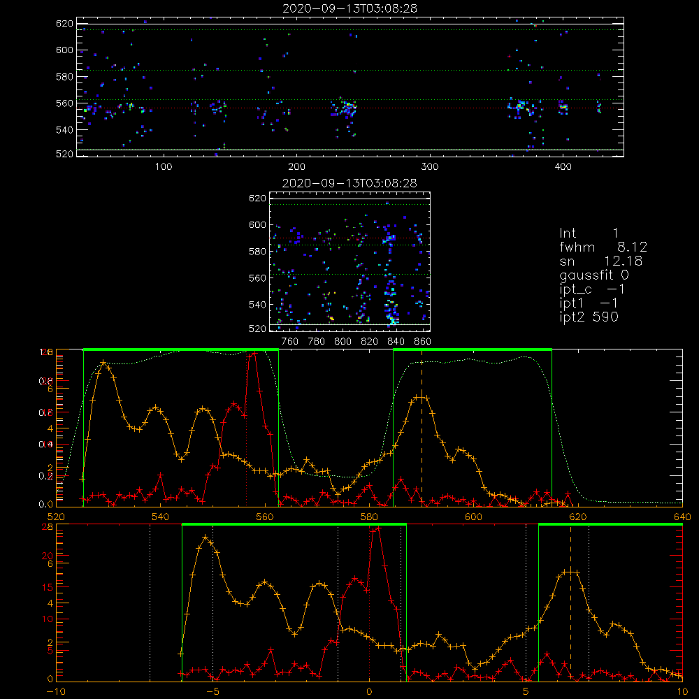Image resolution: width=699 pixels, height=699 pixels.
Task: Click the 'ipt_c -1' text
Action: 592,289
